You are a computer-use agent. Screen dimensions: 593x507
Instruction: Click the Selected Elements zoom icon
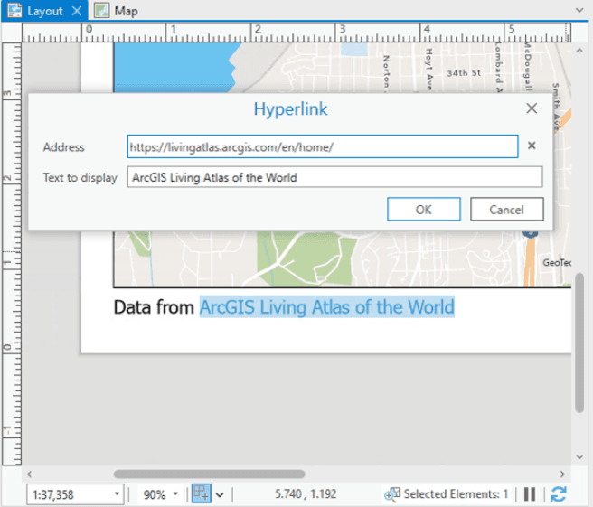click(391, 494)
